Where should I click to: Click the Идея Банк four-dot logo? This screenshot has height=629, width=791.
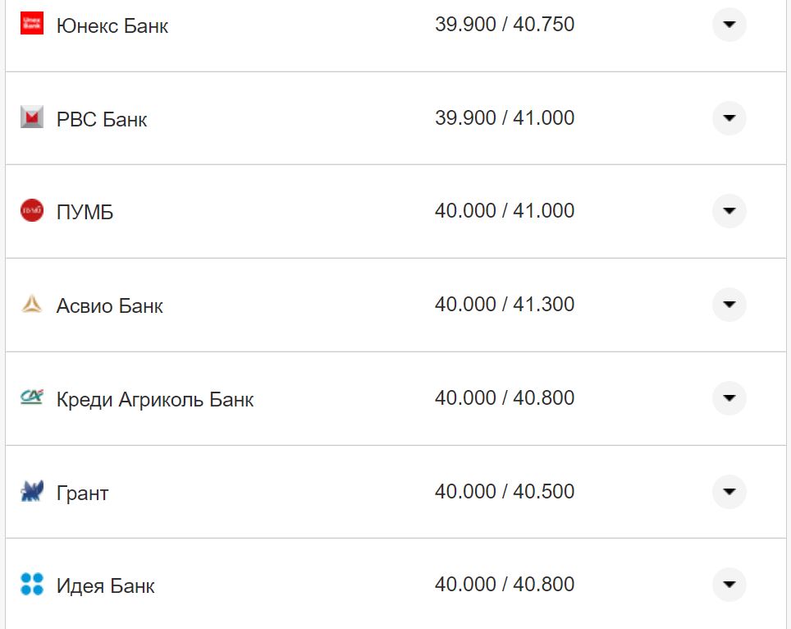pos(32,585)
